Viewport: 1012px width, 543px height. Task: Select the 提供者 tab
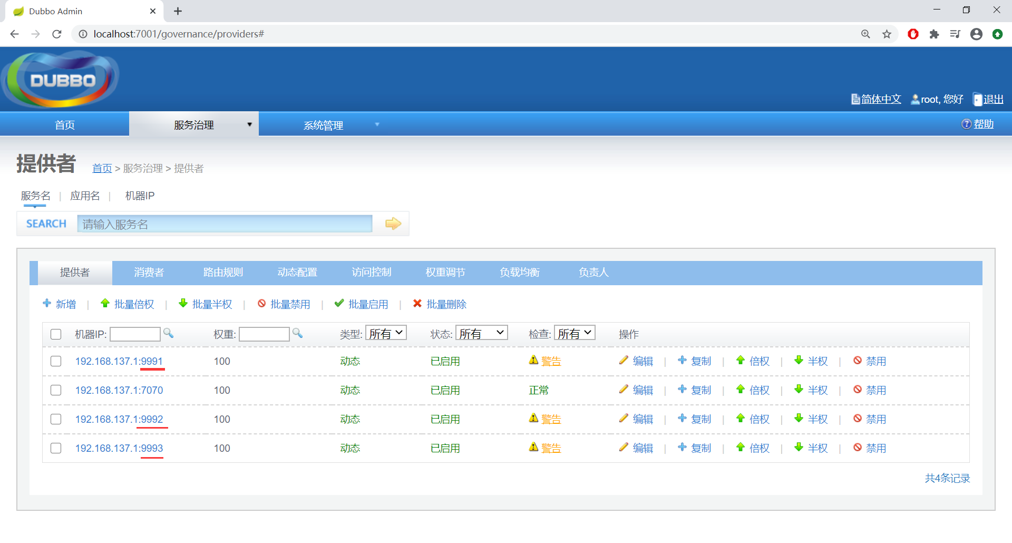75,273
